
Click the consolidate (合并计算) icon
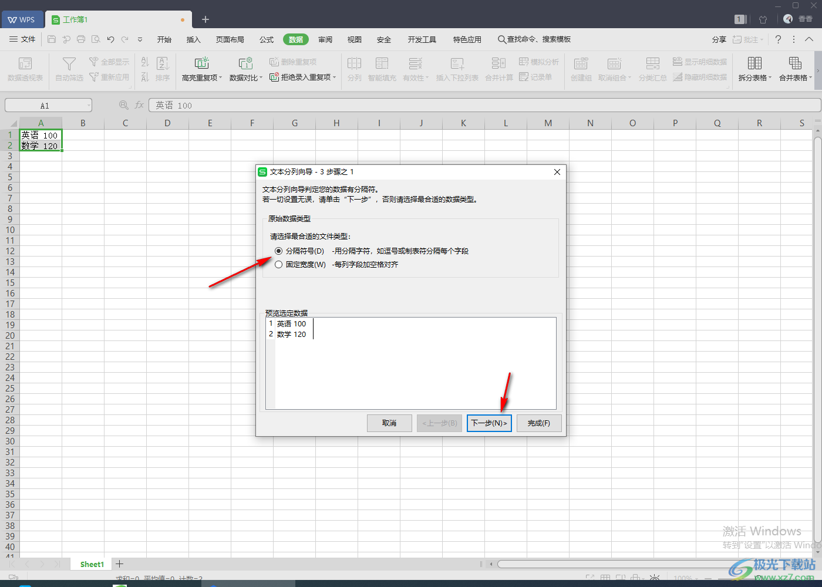(x=499, y=63)
